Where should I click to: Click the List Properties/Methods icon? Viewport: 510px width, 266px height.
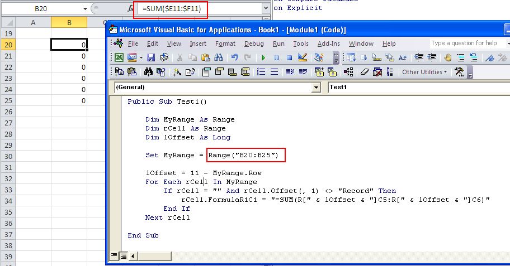(x=351, y=58)
